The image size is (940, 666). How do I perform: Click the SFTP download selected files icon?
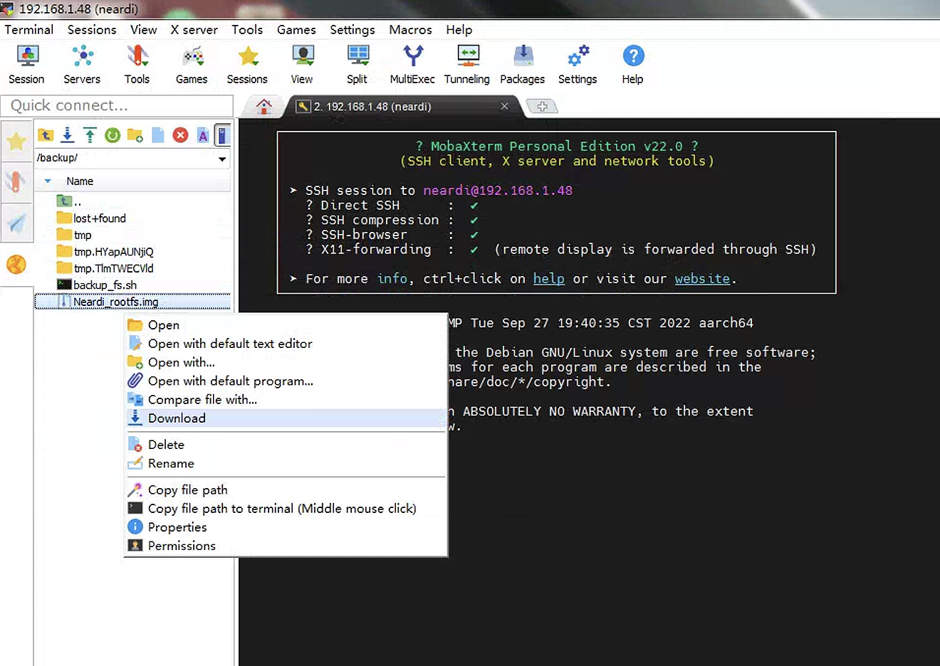click(68, 134)
